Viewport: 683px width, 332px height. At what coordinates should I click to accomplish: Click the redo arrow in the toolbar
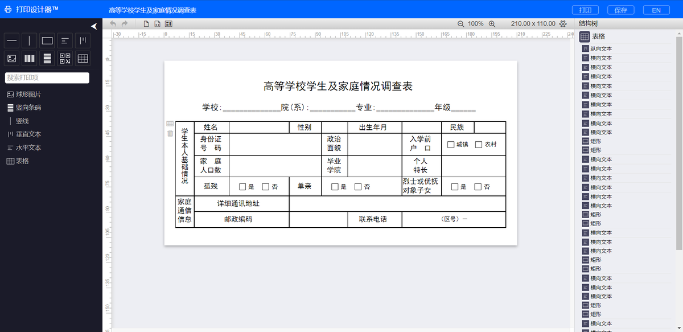[x=125, y=24]
